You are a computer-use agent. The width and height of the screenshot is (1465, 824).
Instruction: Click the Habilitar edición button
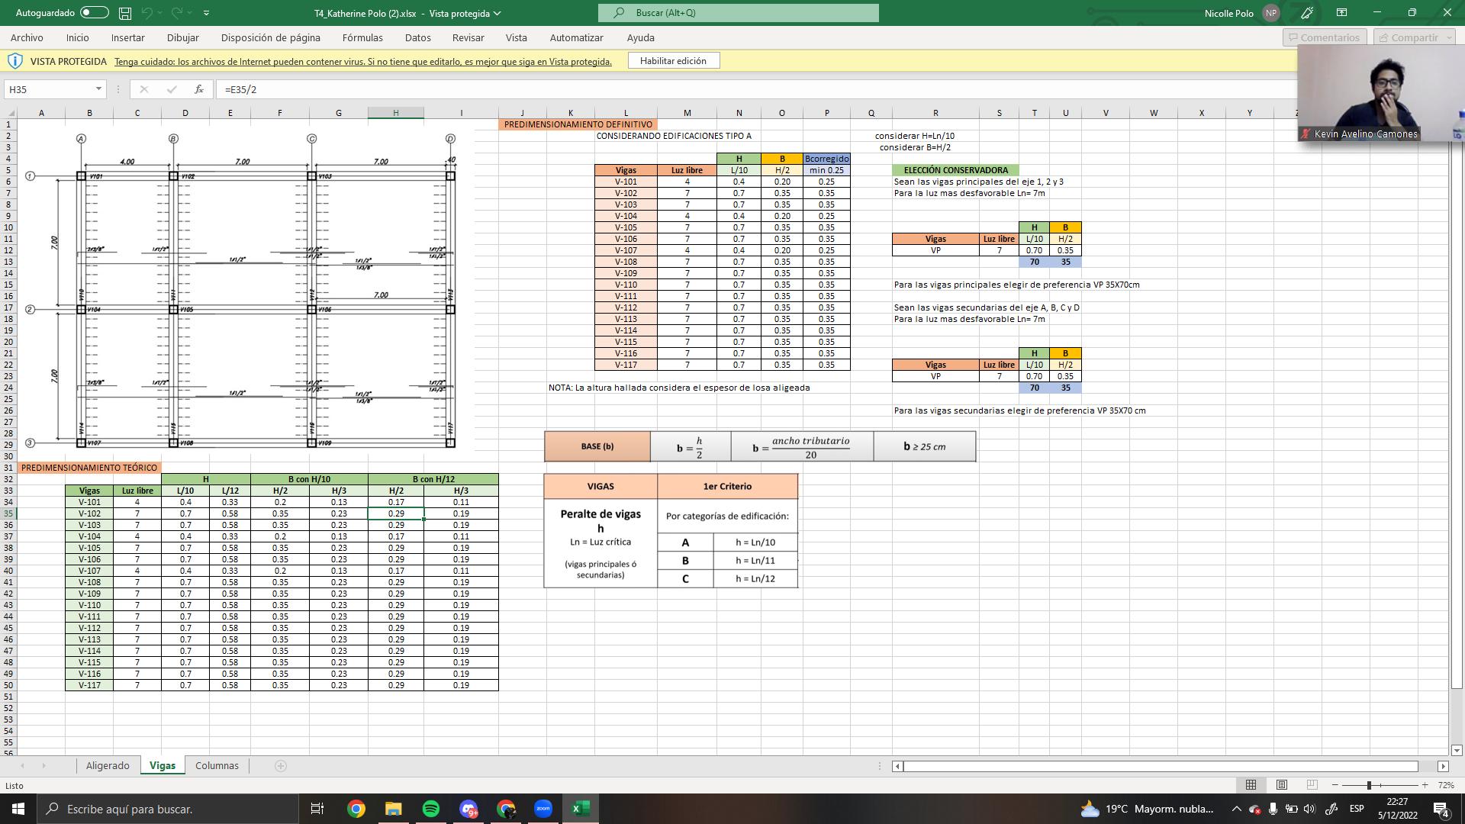[673, 61]
